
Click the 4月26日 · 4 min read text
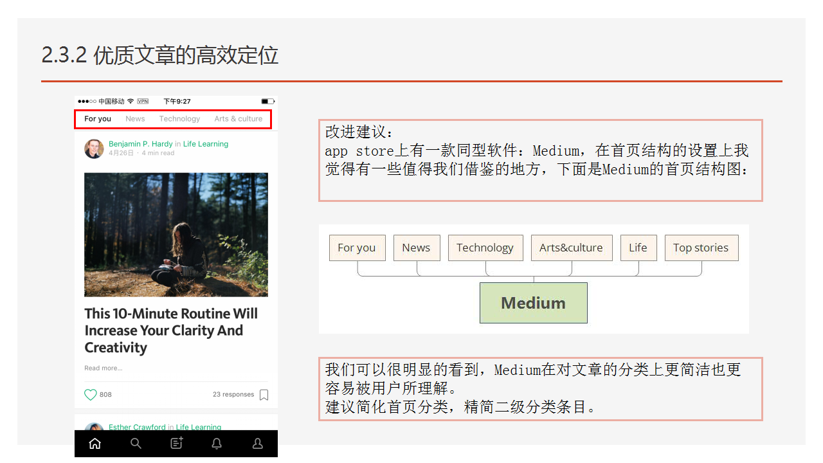141,153
